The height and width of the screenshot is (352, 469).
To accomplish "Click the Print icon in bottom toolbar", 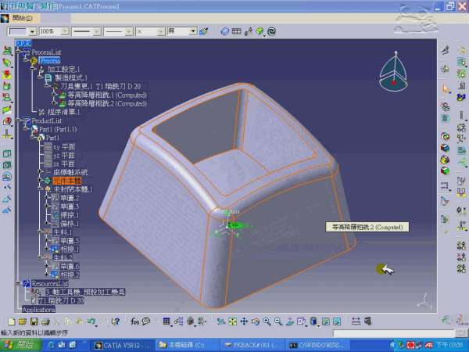I will pos(46,321).
